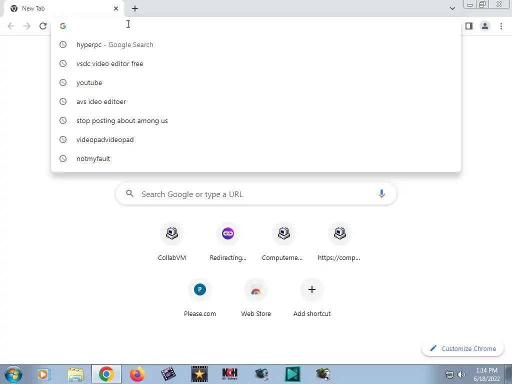Click the forward navigation arrow

point(27,26)
